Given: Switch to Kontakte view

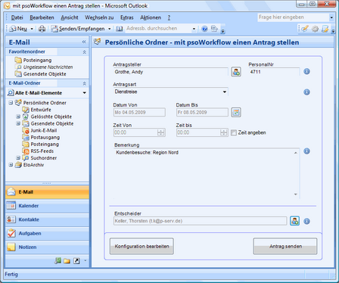Looking at the screenshot, I should pos(47,219).
